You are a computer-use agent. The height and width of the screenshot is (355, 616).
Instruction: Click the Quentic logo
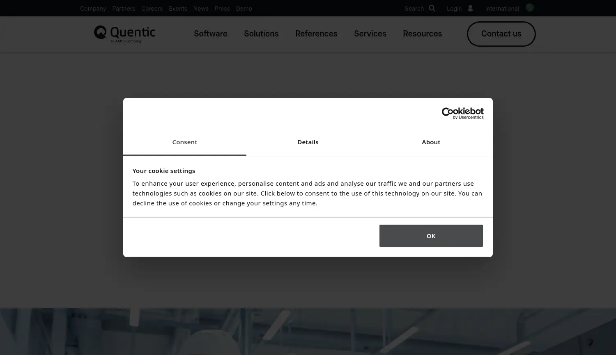pyautogui.click(x=124, y=34)
